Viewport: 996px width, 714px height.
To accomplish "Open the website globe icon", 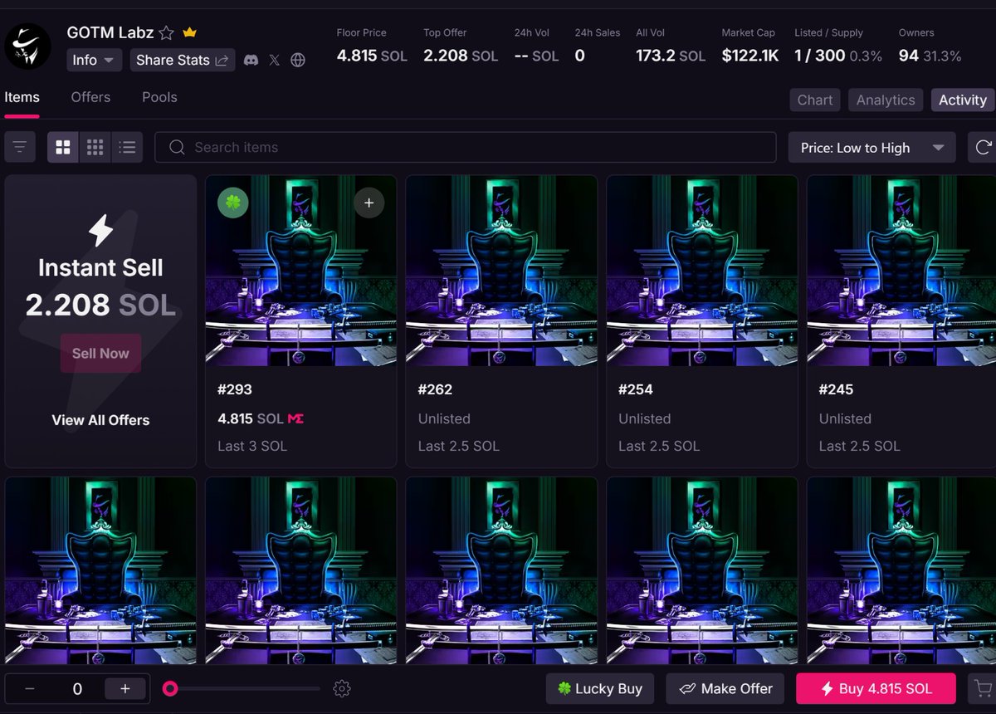I will (298, 60).
